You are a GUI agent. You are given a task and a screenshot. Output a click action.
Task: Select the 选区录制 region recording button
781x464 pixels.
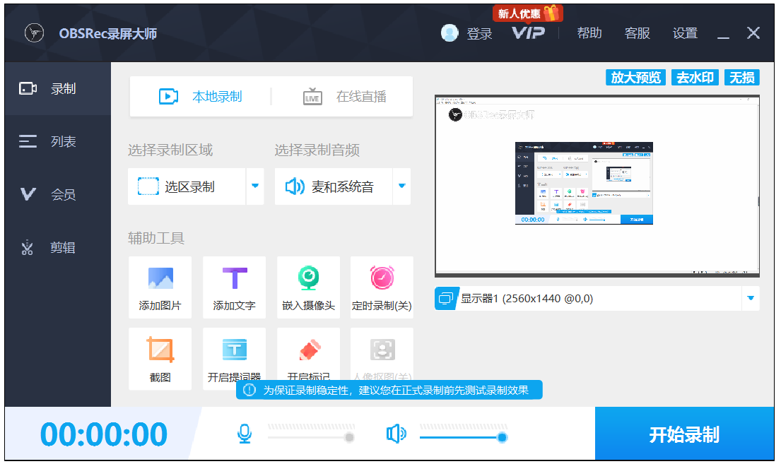pyautogui.click(x=187, y=186)
